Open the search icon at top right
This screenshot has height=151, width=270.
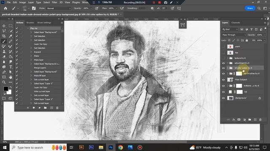tap(259, 8)
